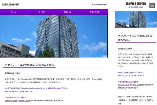
Task: Click 利用規約のご案内 subheading in desktop view
Action: click(13, 73)
